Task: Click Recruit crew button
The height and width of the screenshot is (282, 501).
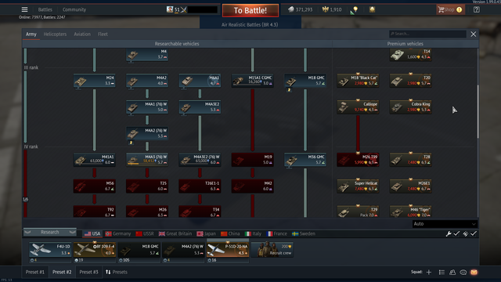Action: [272, 250]
